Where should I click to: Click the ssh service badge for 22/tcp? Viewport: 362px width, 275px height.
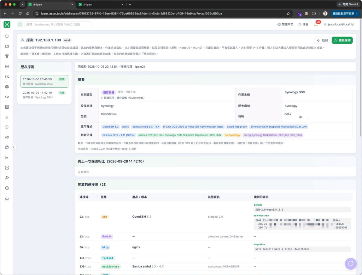[105, 217]
